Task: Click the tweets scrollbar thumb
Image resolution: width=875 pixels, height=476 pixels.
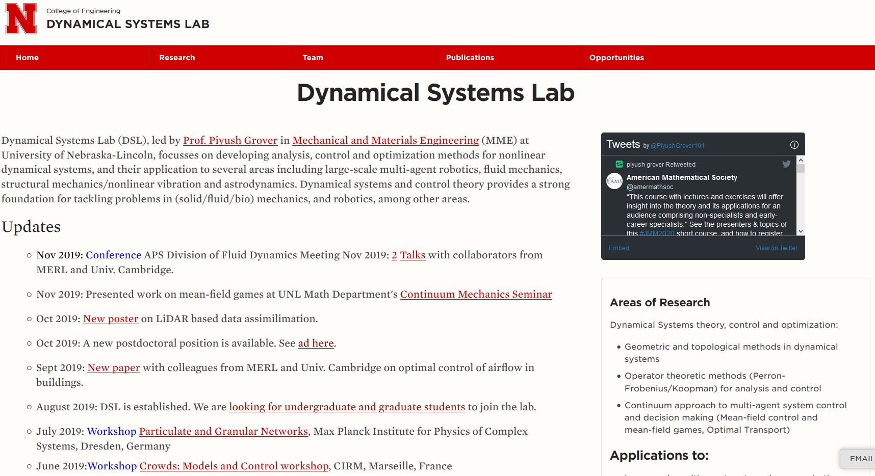Action: [x=801, y=169]
